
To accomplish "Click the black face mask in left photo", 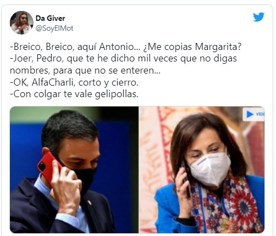I will click(x=82, y=176).
